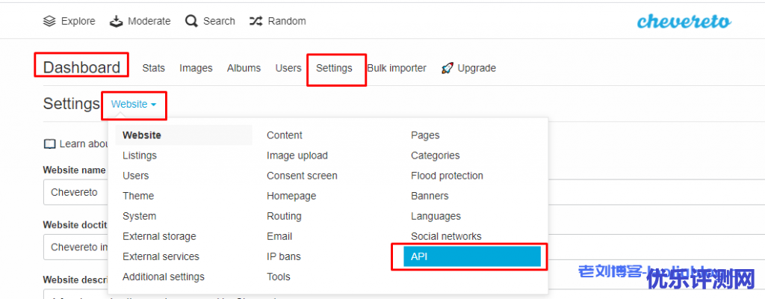Expand the Website settings dropdown
The height and width of the screenshot is (299, 765).
coord(134,105)
